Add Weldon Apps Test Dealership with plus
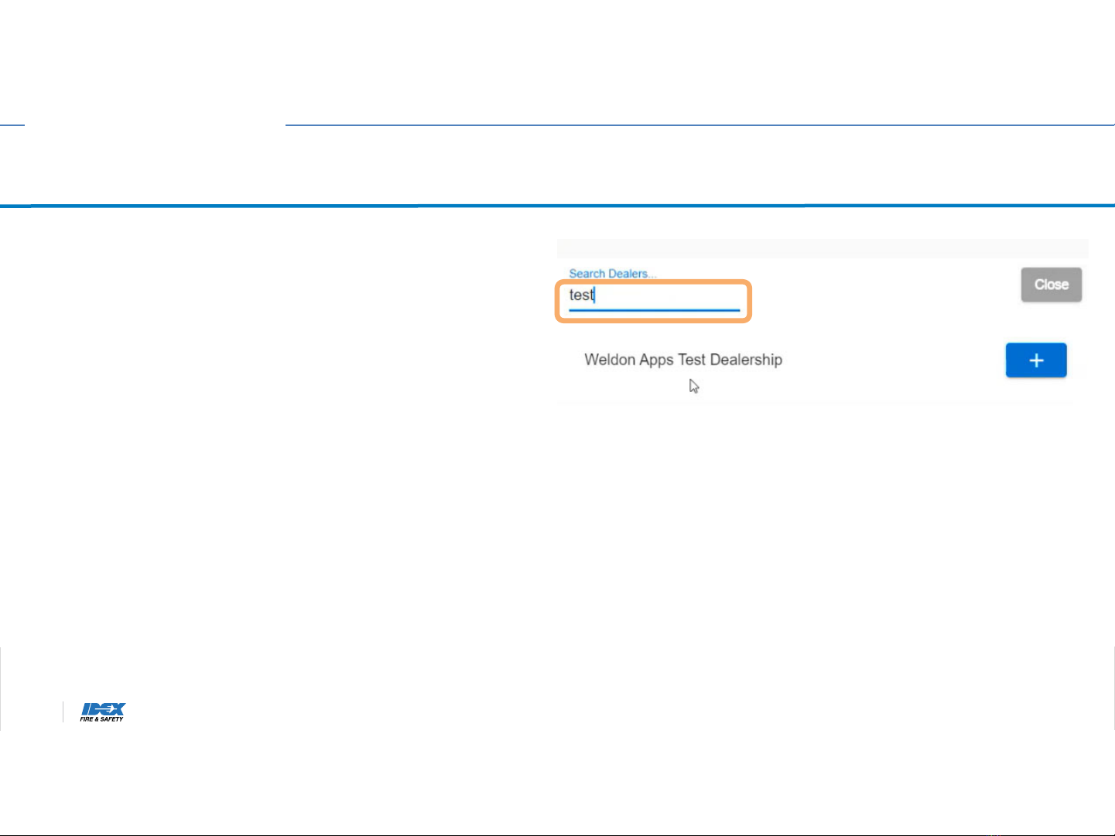Image resolution: width=1115 pixels, height=836 pixels. pyautogui.click(x=1035, y=360)
